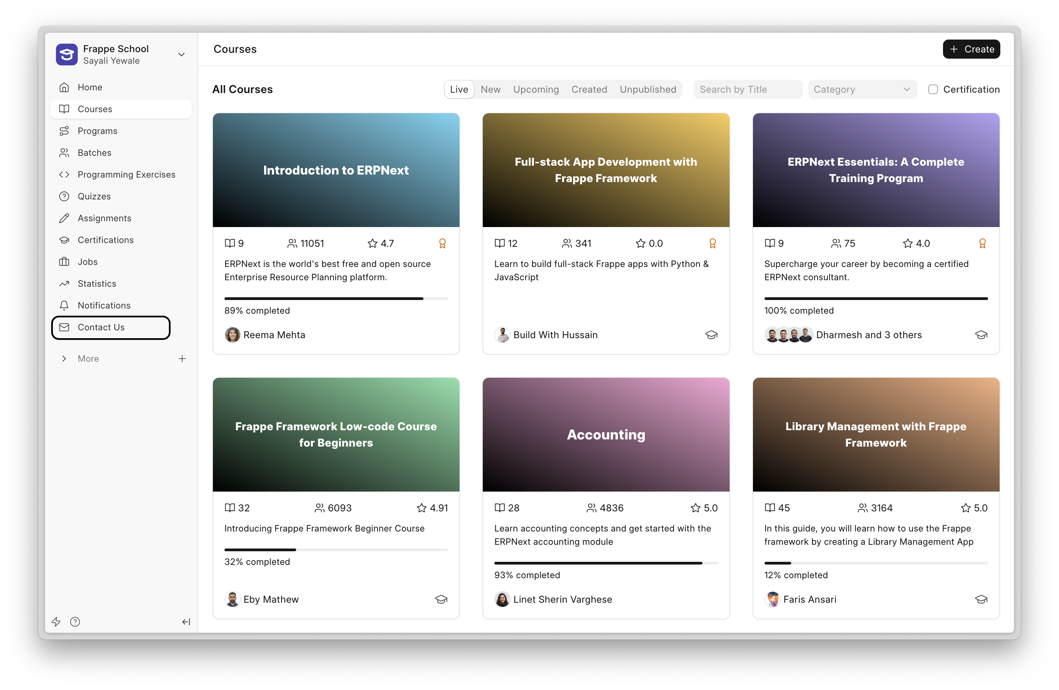The height and width of the screenshot is (690, 1059).
Task: Click the plus icon beside More
Action: pos(182,358)
